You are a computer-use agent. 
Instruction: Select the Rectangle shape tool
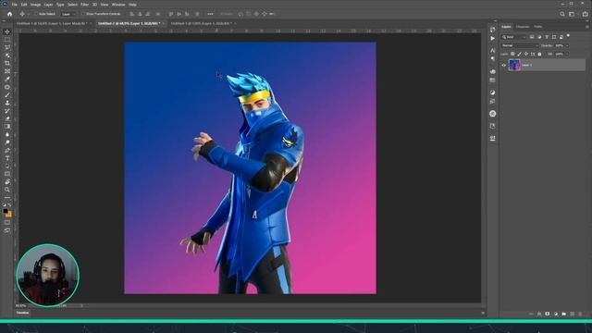pyautogui.click(x=7, y=175)
